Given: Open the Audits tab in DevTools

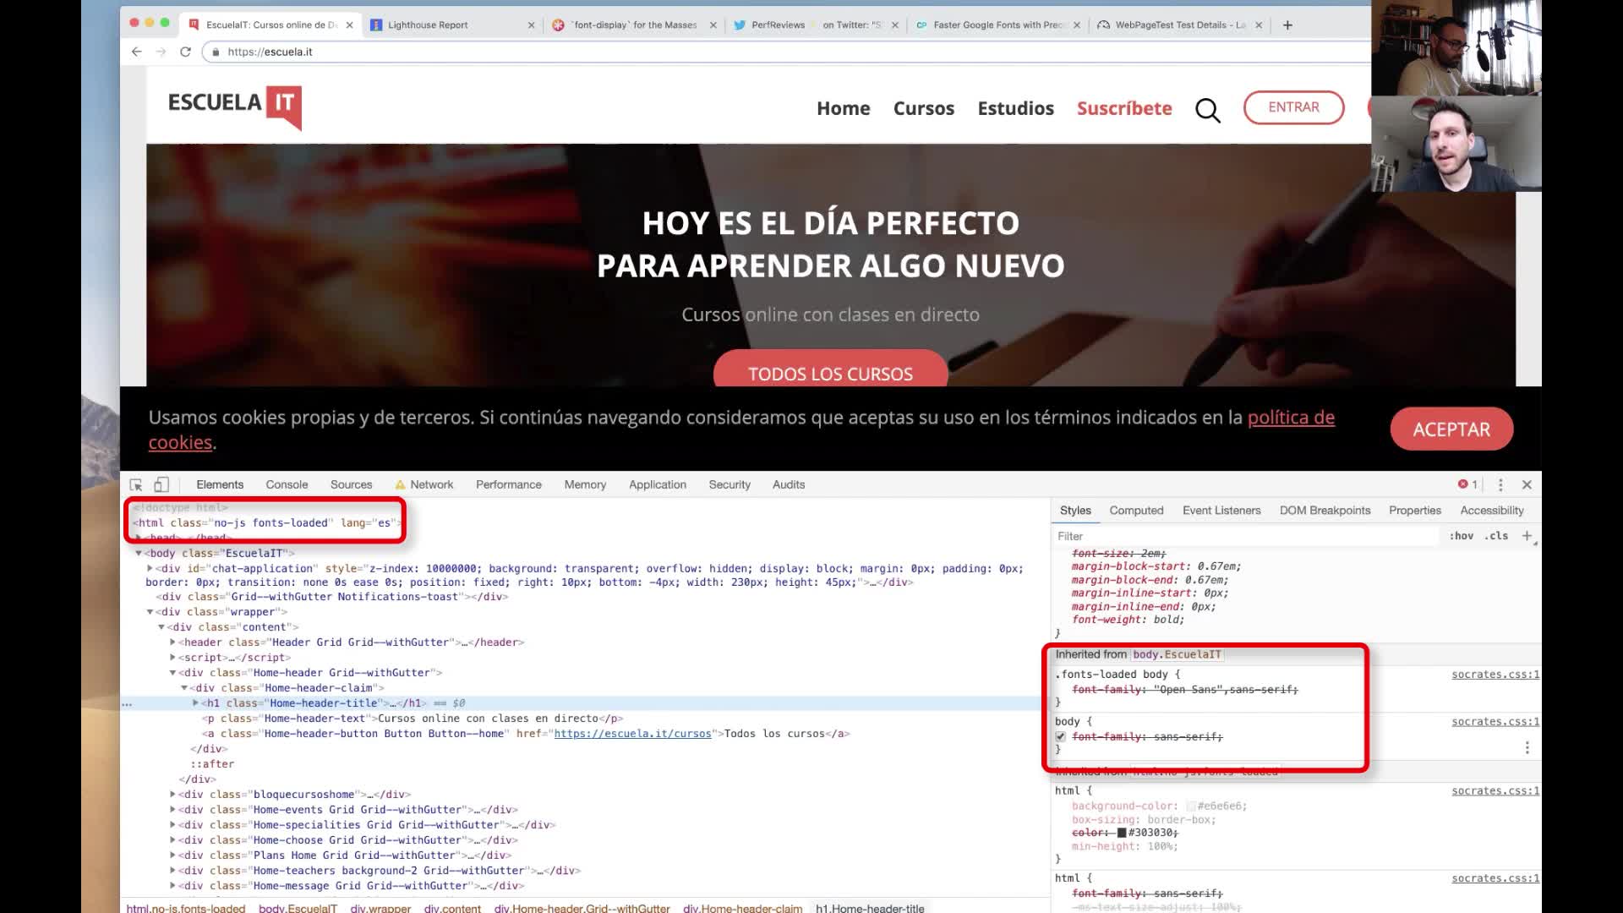Looking at the screenshot, I should coord(789,484).
